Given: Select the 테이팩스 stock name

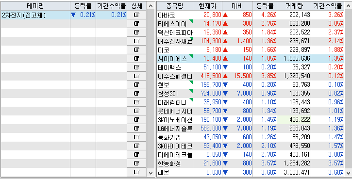Looking at the screenshot, I should pyautogui.click(x=169, y=67).
